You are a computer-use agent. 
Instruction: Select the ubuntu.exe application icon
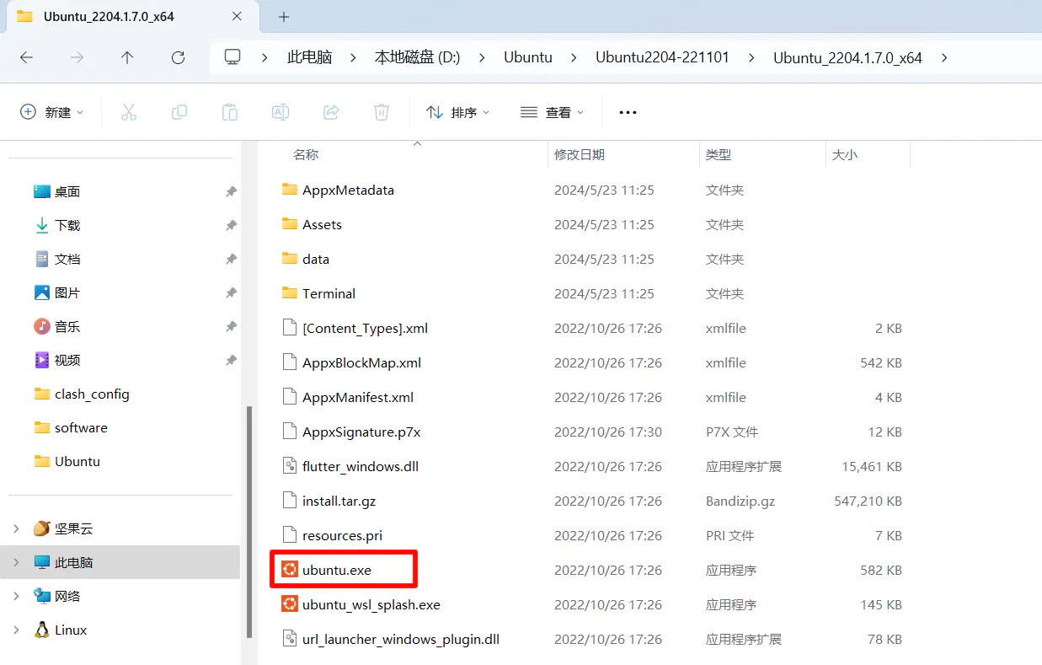[x=290, y=570]
